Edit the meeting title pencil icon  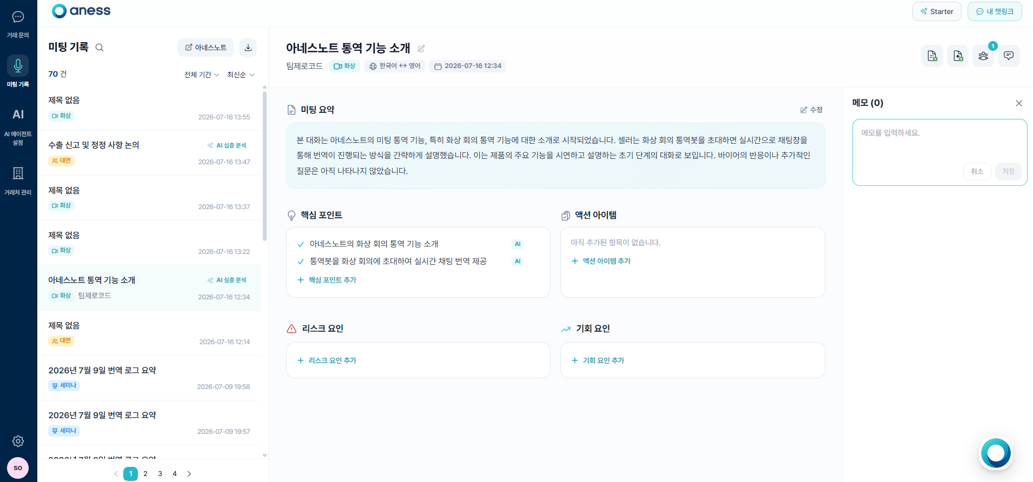(x=421, y=49)
